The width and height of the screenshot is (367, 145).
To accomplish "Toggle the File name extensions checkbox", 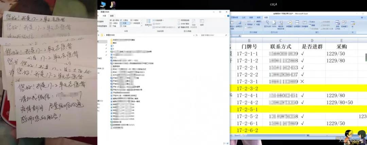I will [179, 24].
